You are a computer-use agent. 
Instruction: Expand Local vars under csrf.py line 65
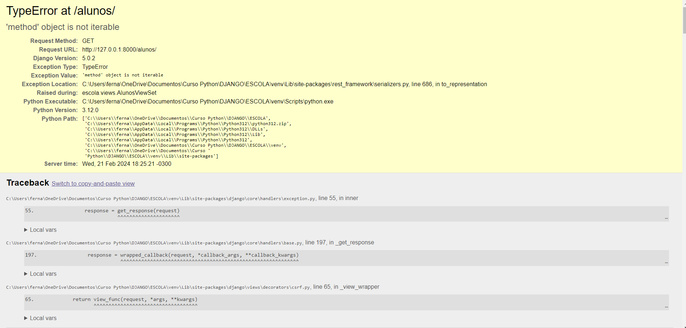pyautogui.click(x=40, y=318)
